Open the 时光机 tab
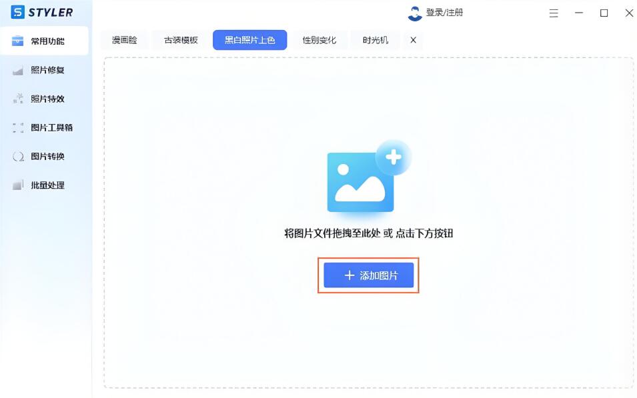This screenshot has width=637, height=398. pyautogui.click(x=376, y=40)
